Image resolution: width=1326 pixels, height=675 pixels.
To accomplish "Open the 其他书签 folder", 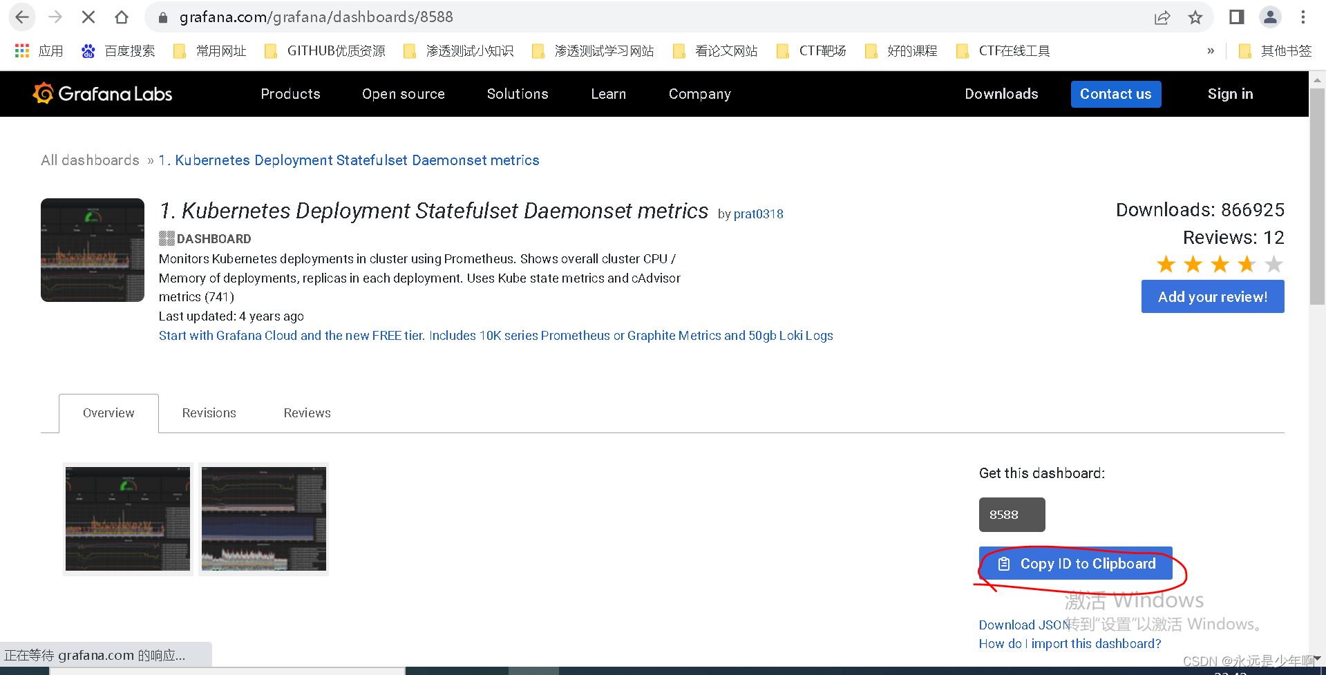I will click(1276, 50).
